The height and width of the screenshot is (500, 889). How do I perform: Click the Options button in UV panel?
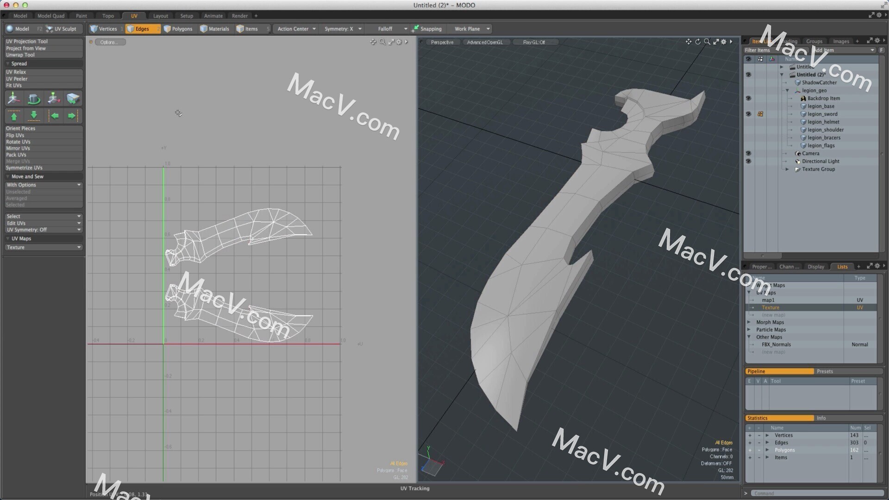(110, 42)
